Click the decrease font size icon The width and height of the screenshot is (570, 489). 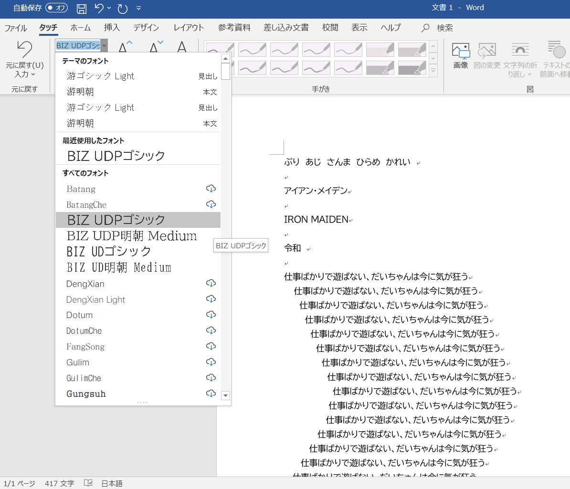pyautogui.click(x=156, y=46)
